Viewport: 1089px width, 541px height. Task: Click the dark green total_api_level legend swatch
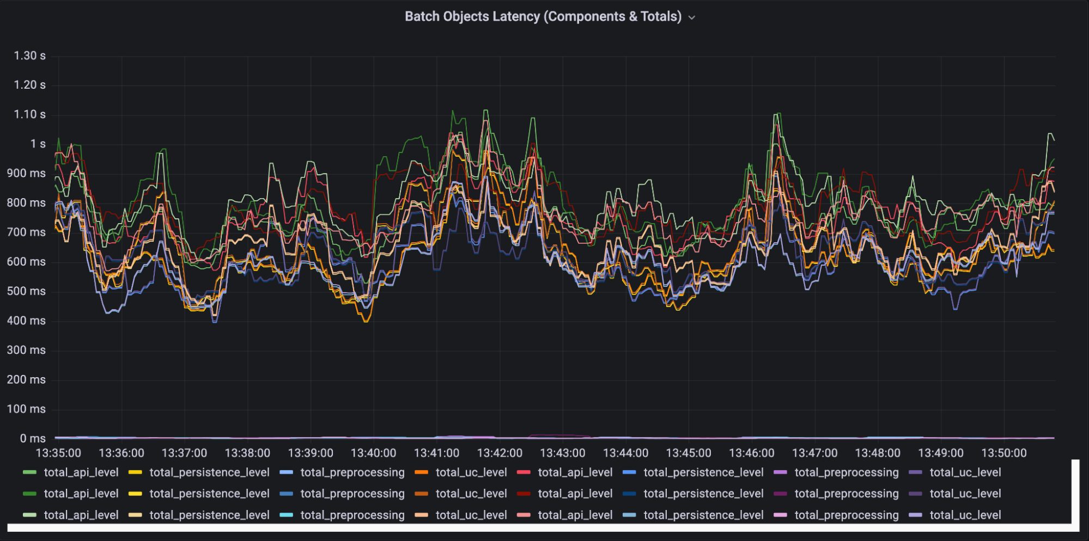29,494
